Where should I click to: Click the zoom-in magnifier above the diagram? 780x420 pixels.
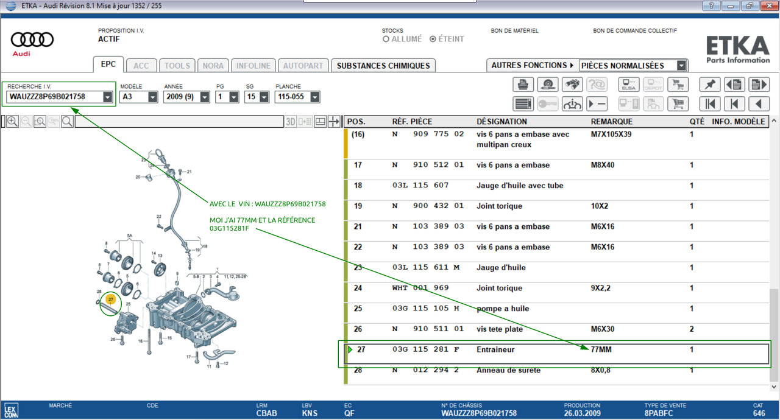(x=12, y=122)
